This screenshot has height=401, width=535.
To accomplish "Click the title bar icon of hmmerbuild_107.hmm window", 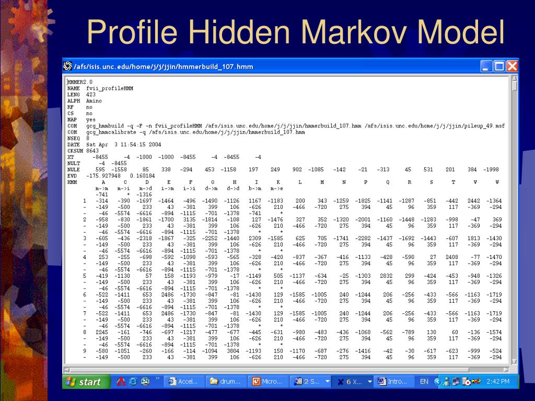I will point(67,66).
